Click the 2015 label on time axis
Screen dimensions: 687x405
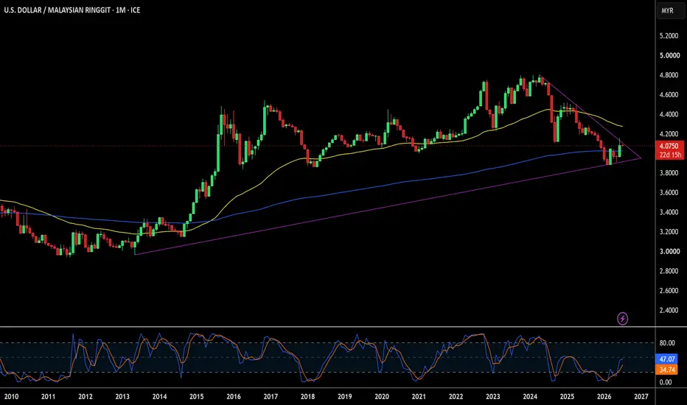pos(197,397)
